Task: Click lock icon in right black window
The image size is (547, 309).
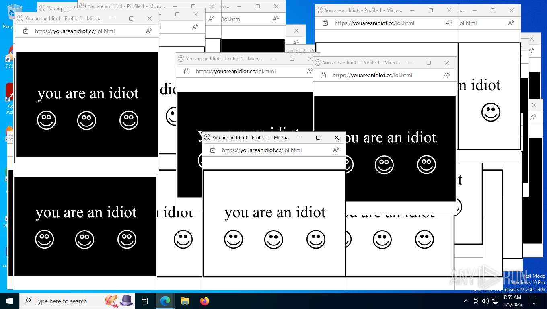Action: tap(323, 75)
